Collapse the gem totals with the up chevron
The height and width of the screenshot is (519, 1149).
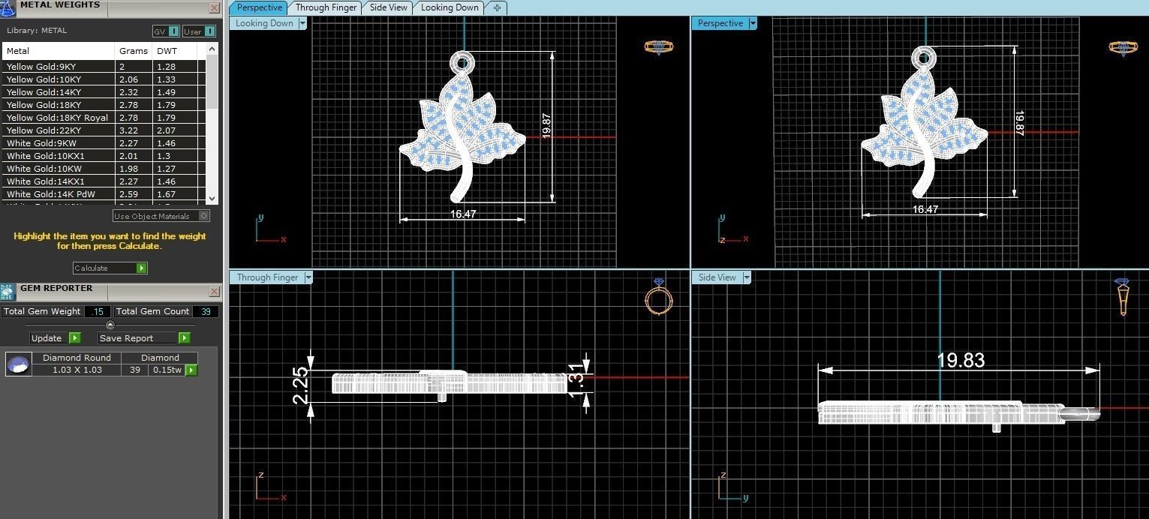[110, 325]
